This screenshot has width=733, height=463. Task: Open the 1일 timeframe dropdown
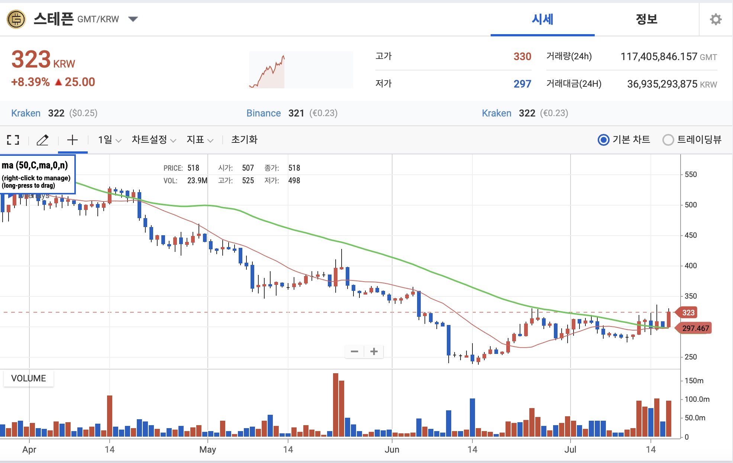pyautogui.click(x=108, y=140)
